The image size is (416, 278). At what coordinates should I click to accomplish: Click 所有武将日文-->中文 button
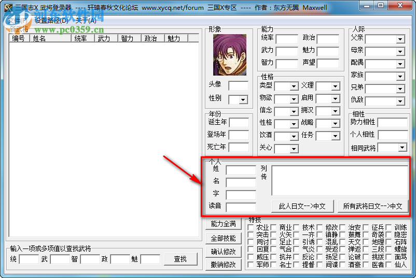pyautogui.click(x=373, y=206)
